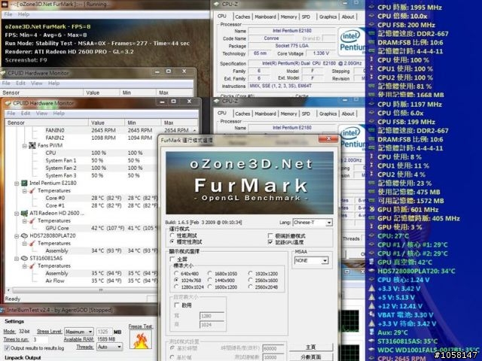Click thermometer icon beside Temperatures under Intel Pentium
Image resolution: width=482 pixels, height=361 pixels.
(x=32, y=191)
